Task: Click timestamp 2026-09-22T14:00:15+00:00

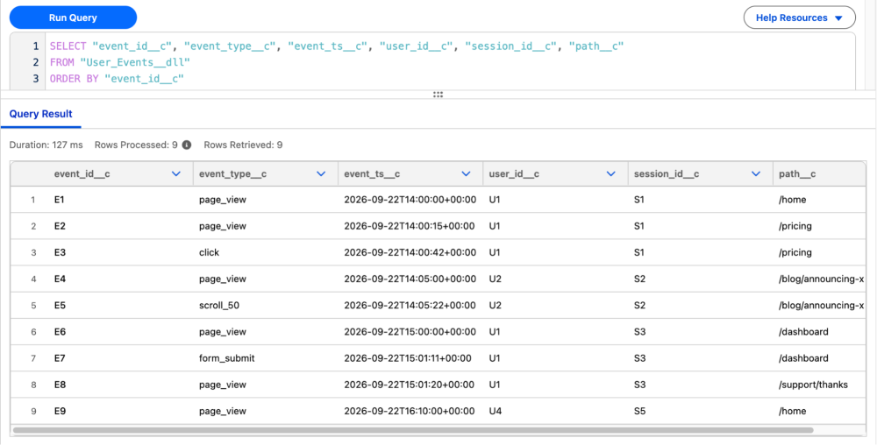Action: 410,226
